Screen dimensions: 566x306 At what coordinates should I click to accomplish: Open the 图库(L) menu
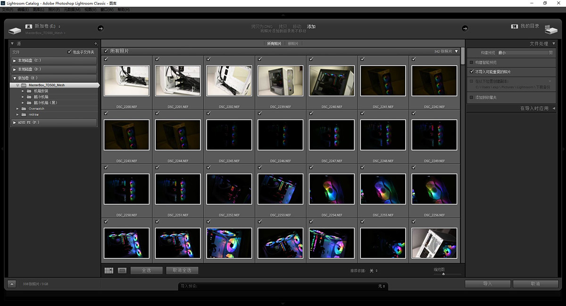(39, 9)
